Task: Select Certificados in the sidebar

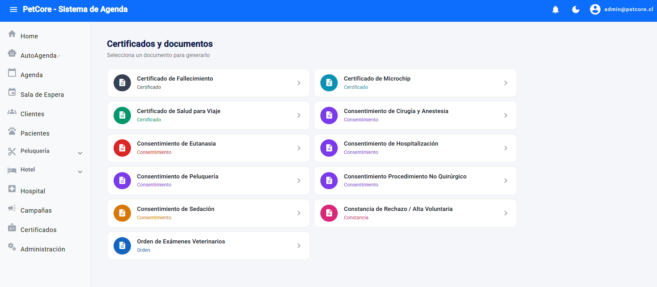Action: pyautogui.click(x=38, y=230)
